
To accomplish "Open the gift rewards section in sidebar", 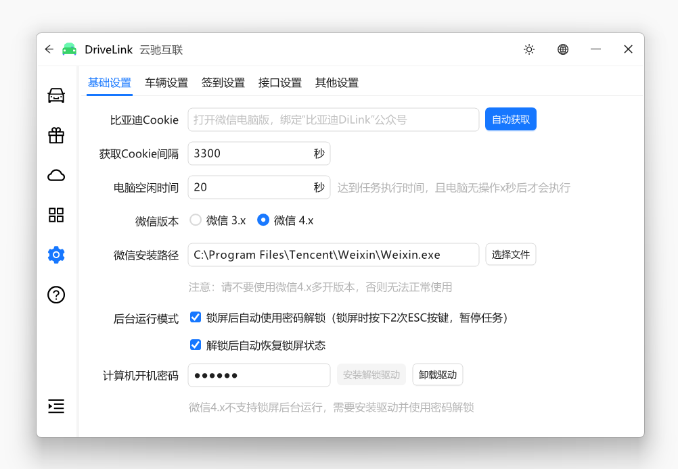I will [56, 135].
